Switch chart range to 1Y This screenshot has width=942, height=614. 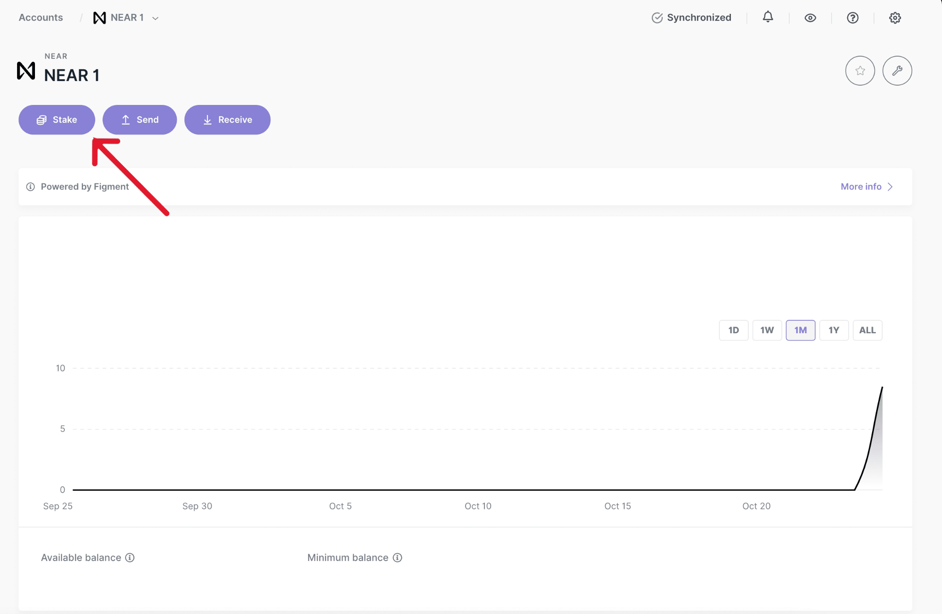coord(833,330)
